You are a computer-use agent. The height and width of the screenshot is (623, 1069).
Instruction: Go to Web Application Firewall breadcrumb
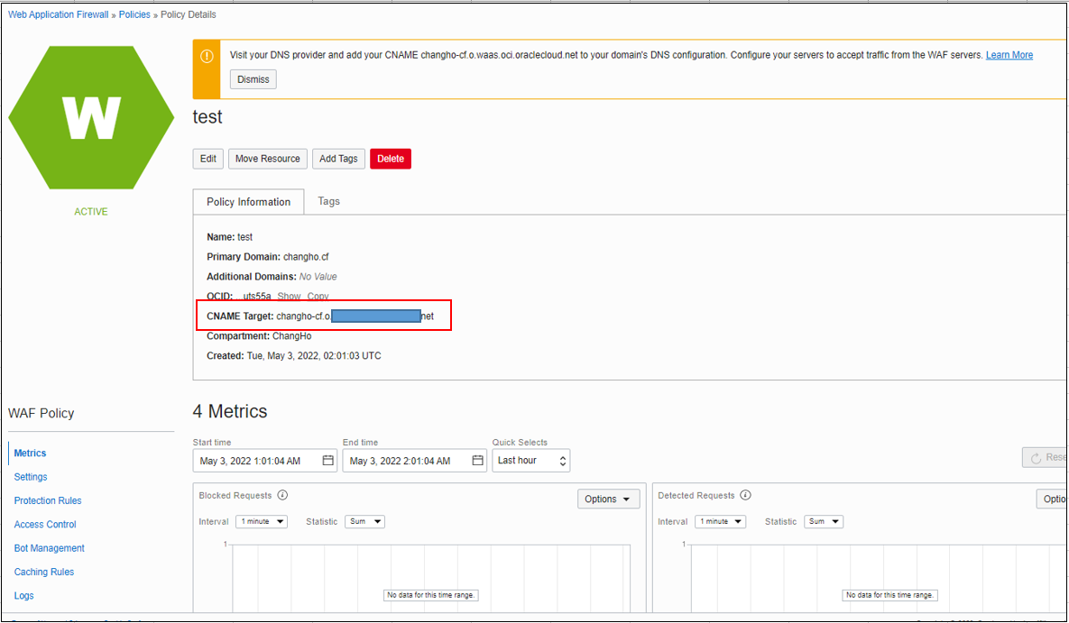point(58,15)
